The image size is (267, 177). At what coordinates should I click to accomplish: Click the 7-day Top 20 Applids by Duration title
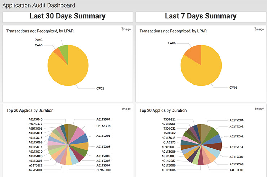click(x=165, y=110)
